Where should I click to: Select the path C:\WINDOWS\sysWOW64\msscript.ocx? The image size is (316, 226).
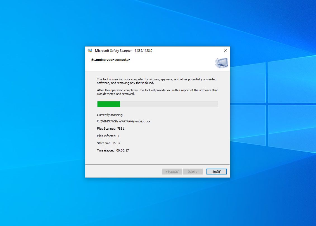(124, 121)
